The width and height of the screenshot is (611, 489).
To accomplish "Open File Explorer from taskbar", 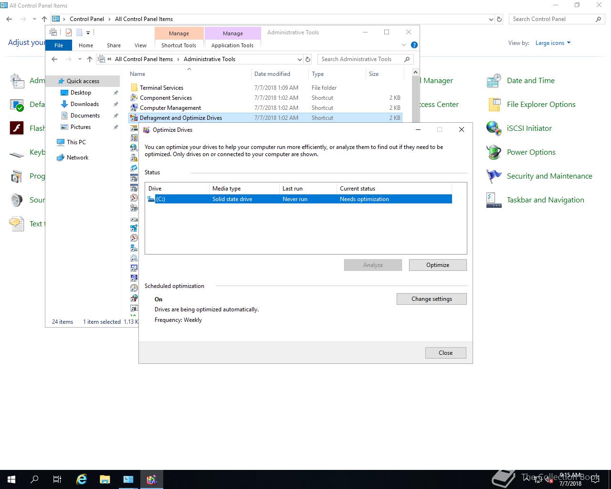I will pos(105,479).
